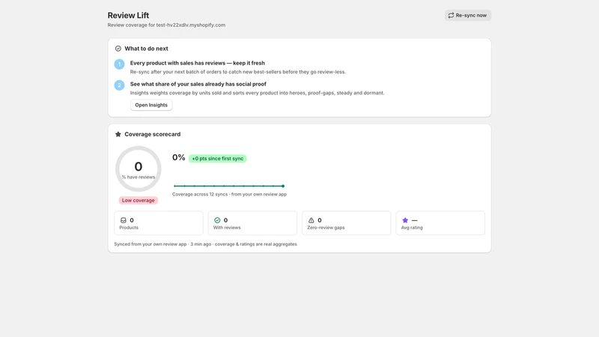
Task: Click the circular coverage gauge showing 0
Action: (x=139, y=169)
